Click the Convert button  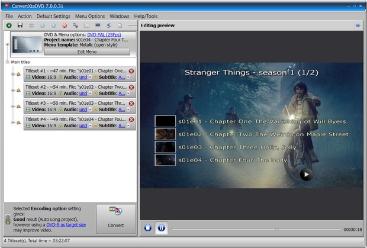116,219
